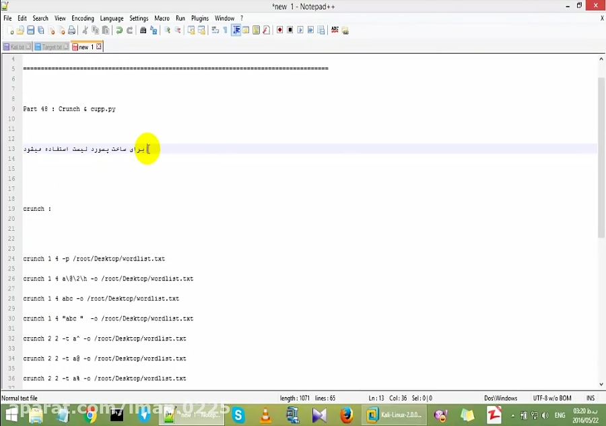Toggle the Document Map icon
The image size is (606, 426).
click(x=256, y=30)
